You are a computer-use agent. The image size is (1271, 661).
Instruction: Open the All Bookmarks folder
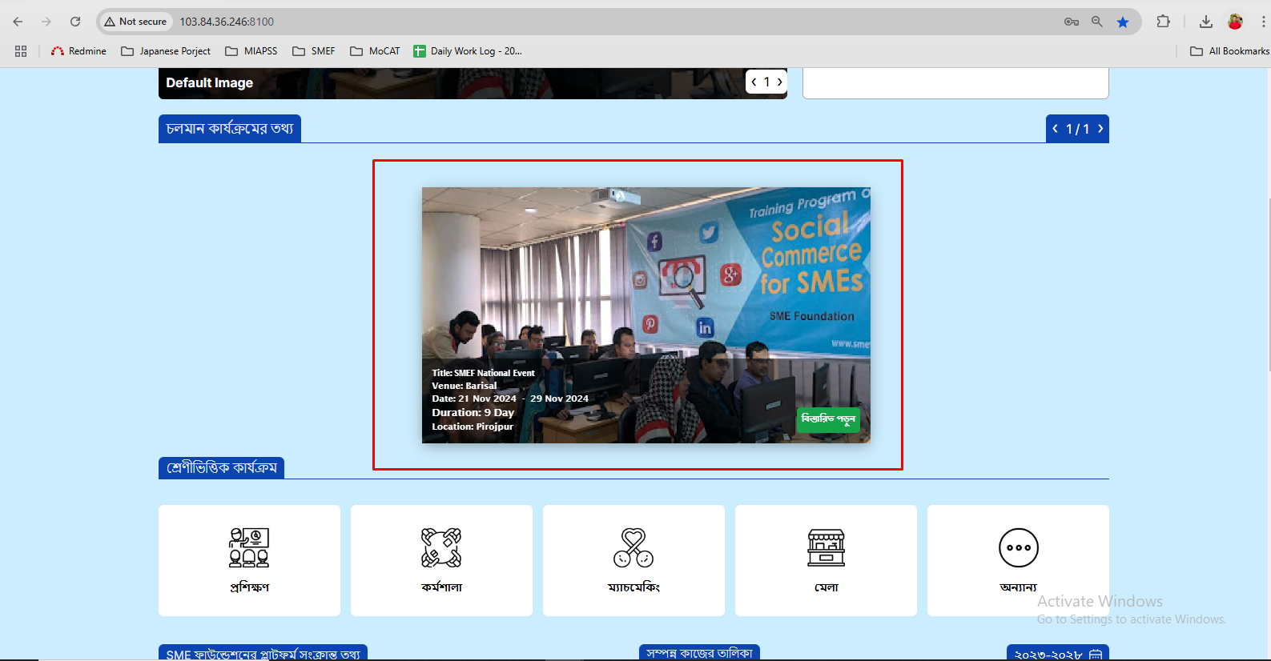pos(1229,51)
